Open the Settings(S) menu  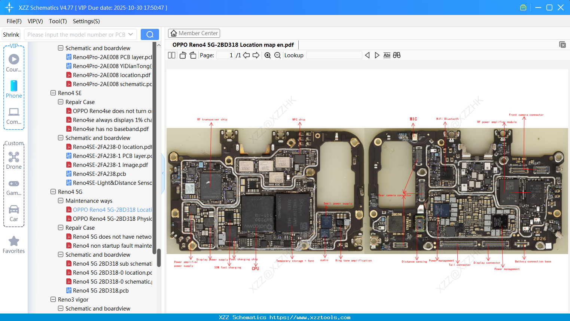86,21
